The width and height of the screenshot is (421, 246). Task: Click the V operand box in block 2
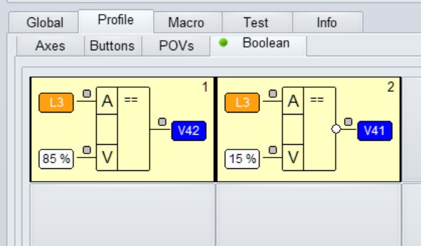(x=293, y=158)
